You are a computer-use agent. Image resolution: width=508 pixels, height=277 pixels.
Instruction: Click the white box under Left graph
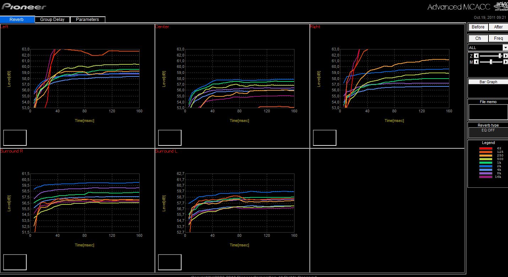[x=15, y=138]
